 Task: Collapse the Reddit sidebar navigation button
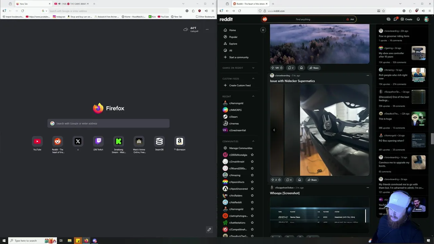pyautogui.click(x=263, y=30)
